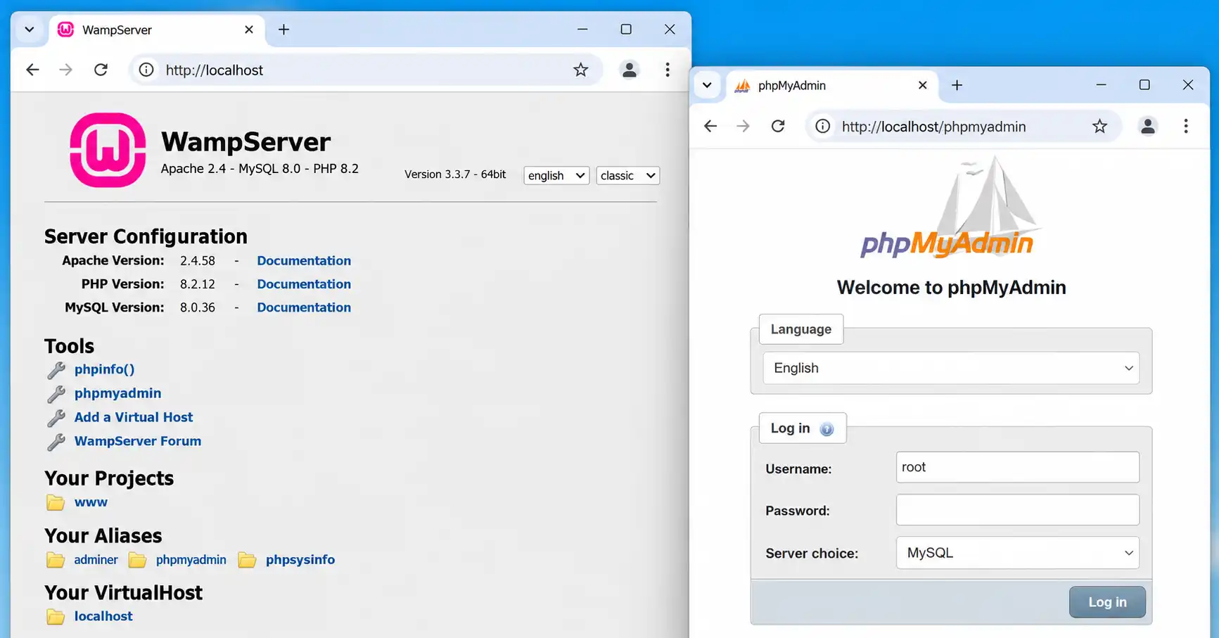Open the classic theme dropdown
This screenshot has width=1219, height=638.
pos(628,175)
